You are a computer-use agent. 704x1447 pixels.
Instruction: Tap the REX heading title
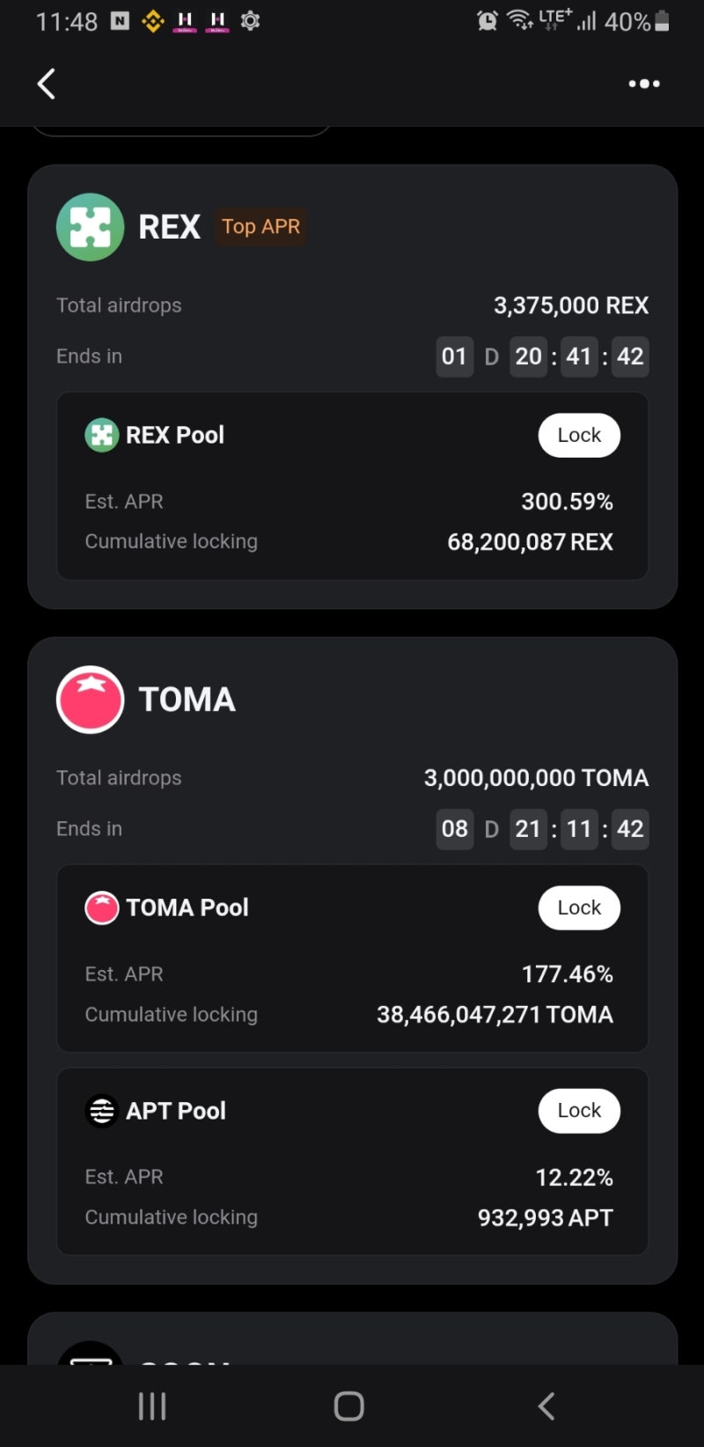pos(170,227)
